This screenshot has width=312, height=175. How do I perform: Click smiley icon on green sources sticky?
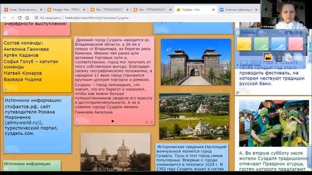6,170
